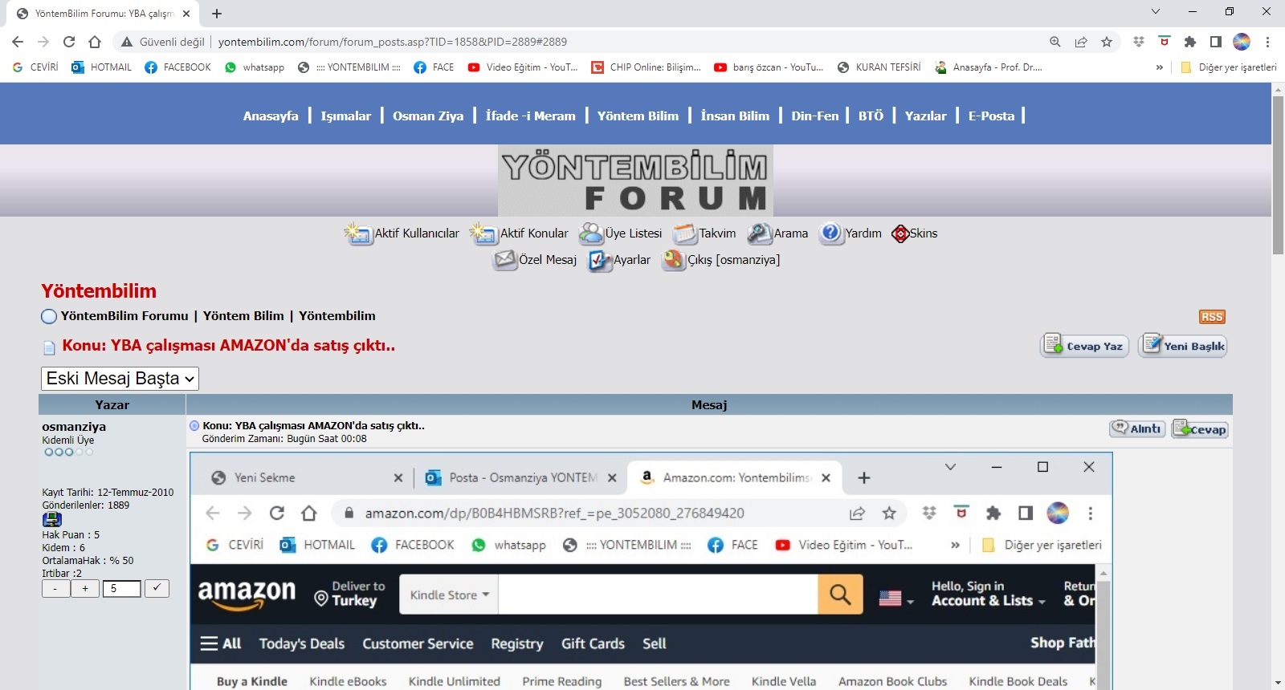Open Işımalar in top navigation

tap(346, 116)
